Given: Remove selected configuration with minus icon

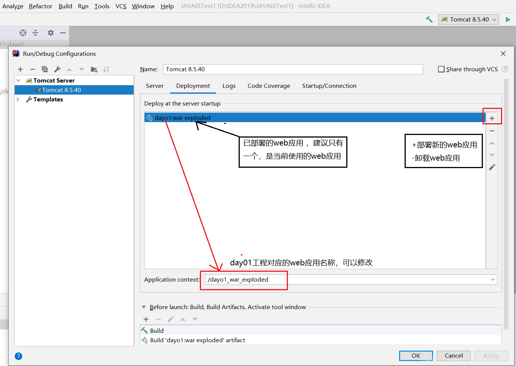Looking at the screenshot, I should coord(33,69).
